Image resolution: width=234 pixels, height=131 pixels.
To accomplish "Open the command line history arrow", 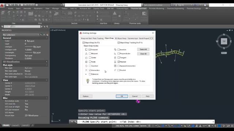I will pos(213,122).
